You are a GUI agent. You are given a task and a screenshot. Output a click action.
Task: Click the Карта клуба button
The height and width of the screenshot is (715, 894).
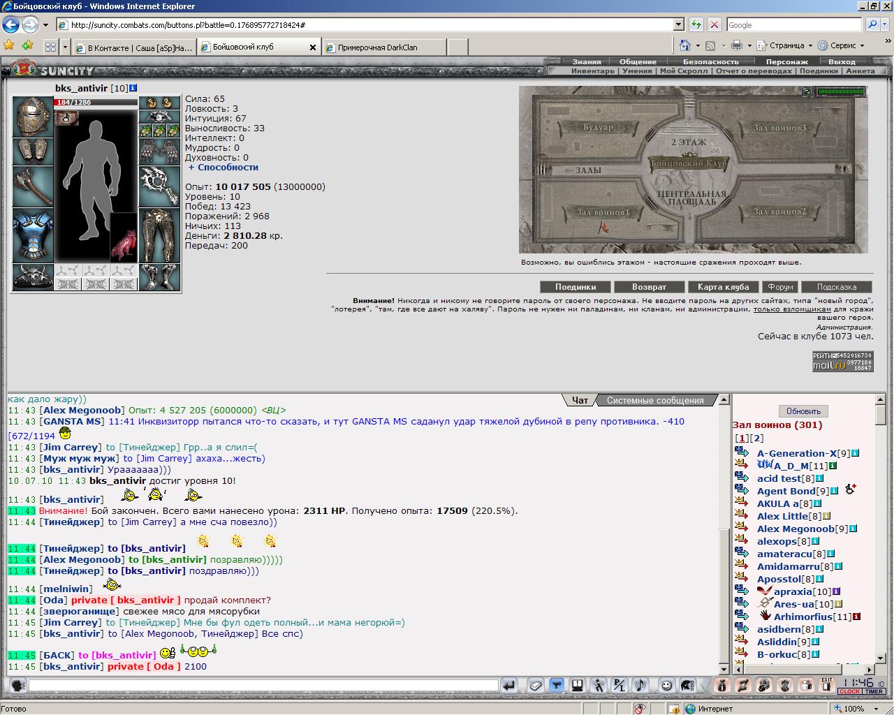tap(723, 287)
